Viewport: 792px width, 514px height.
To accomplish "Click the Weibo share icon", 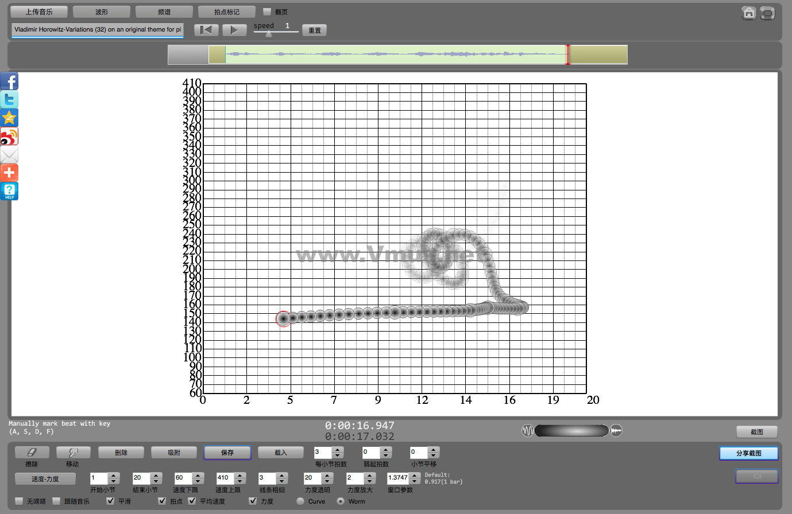I will (9, 137).
